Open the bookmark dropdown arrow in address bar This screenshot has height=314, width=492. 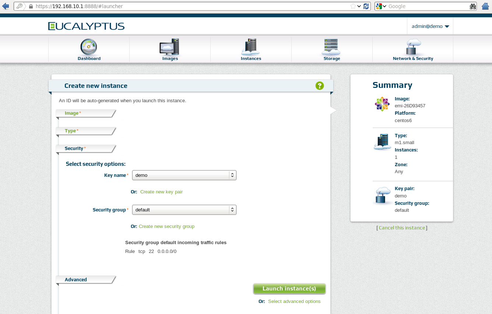click(359, 6)
